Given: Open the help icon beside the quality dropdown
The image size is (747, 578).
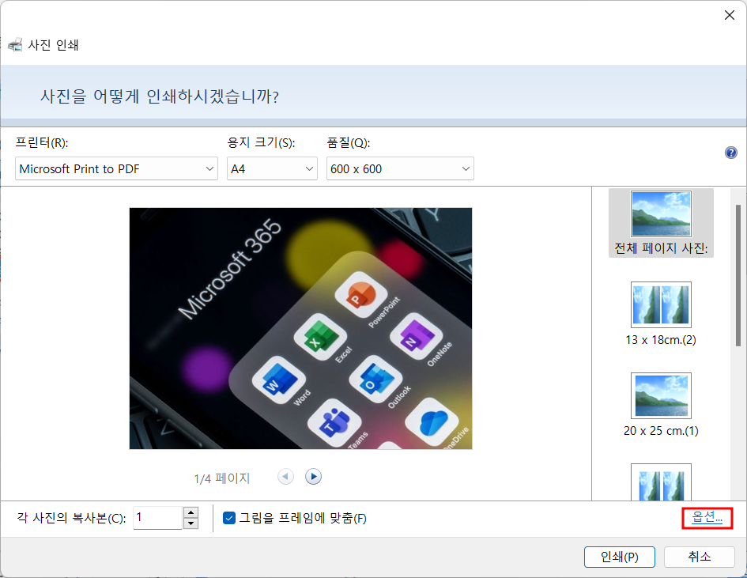Looking at the screenshot, I should (x=730, y=153).
